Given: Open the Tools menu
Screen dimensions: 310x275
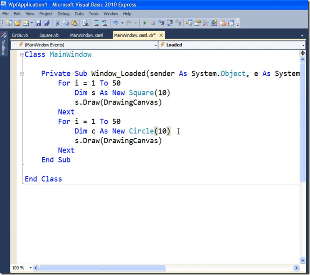Looking at the screenshot, I should (x=93, y=14).
